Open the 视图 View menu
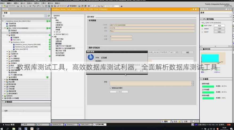This screenshot has width=234, height=130. (16, 3)
